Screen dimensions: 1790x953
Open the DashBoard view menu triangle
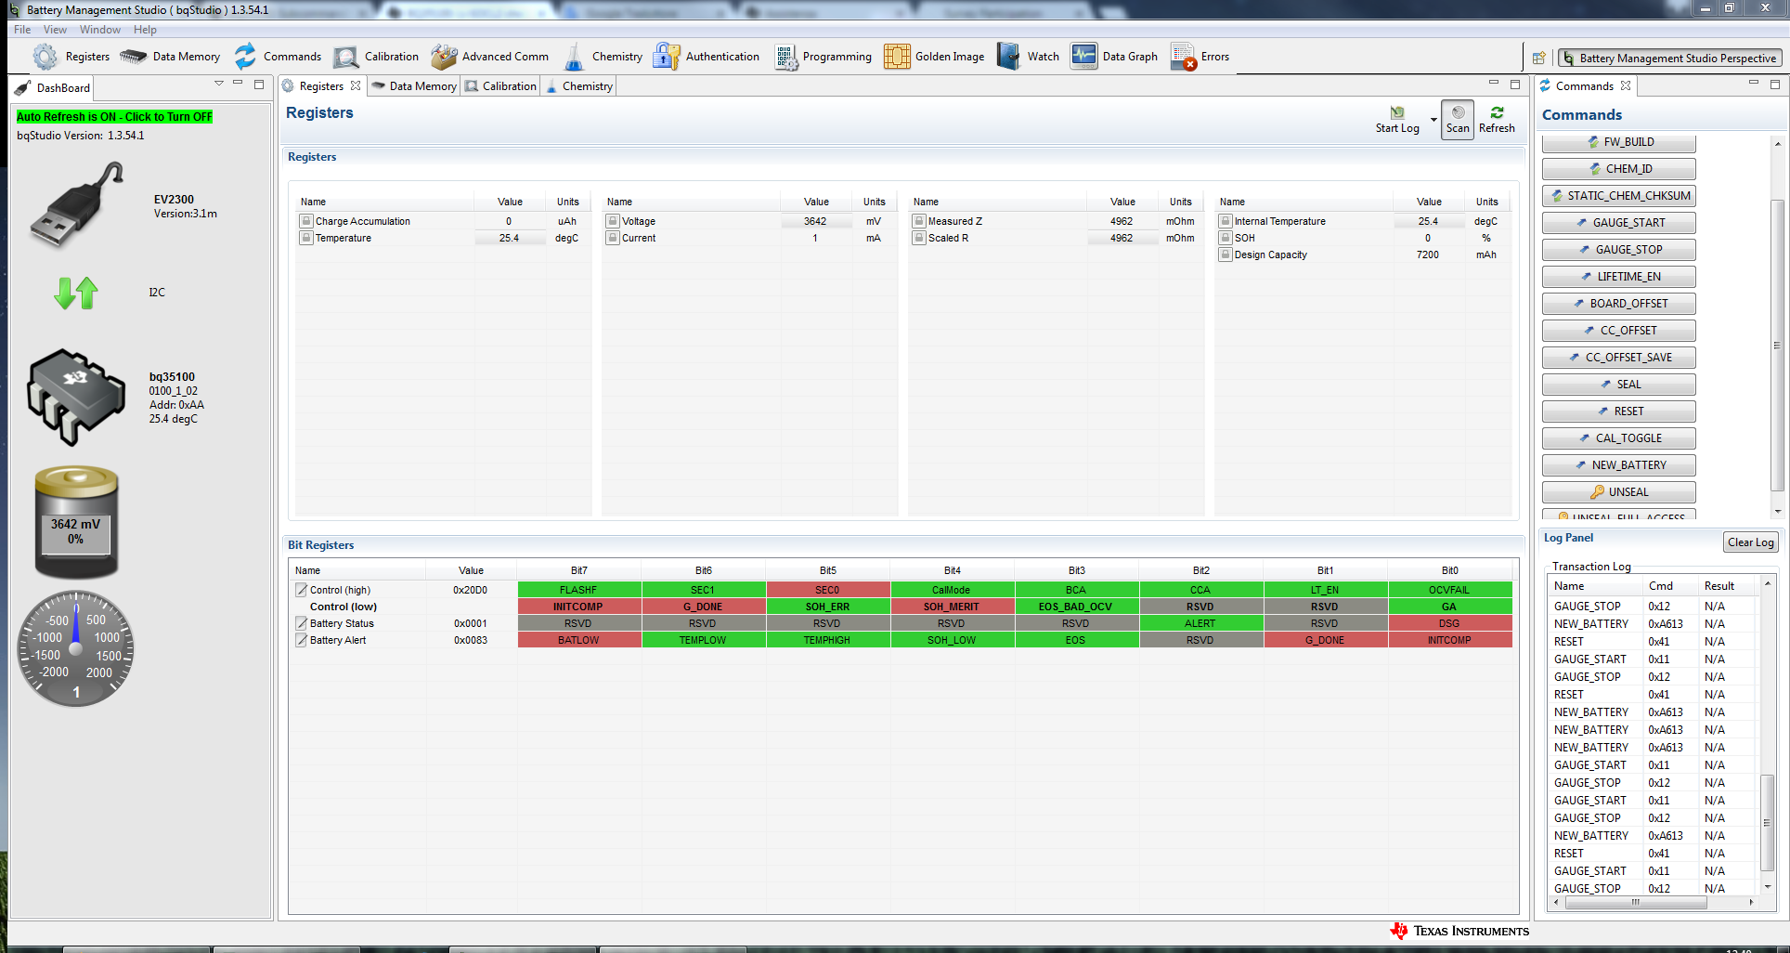click(x=219, y=84)
